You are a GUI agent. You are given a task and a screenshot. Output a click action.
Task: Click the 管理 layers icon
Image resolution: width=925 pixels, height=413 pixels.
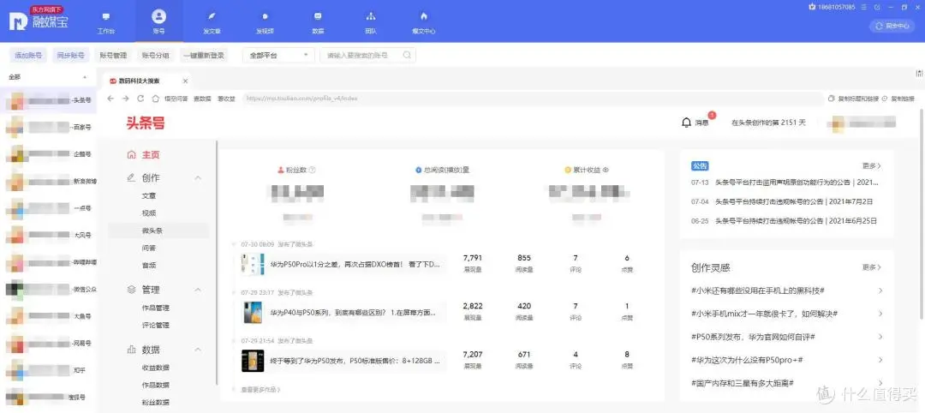[132, 290]
